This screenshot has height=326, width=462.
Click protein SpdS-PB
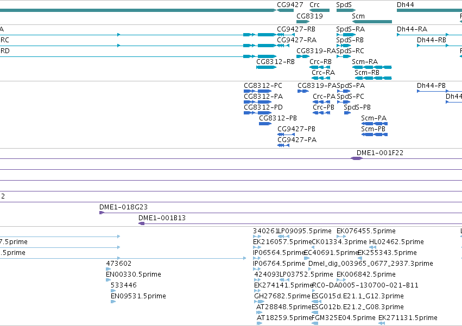[x=357, y=107]
